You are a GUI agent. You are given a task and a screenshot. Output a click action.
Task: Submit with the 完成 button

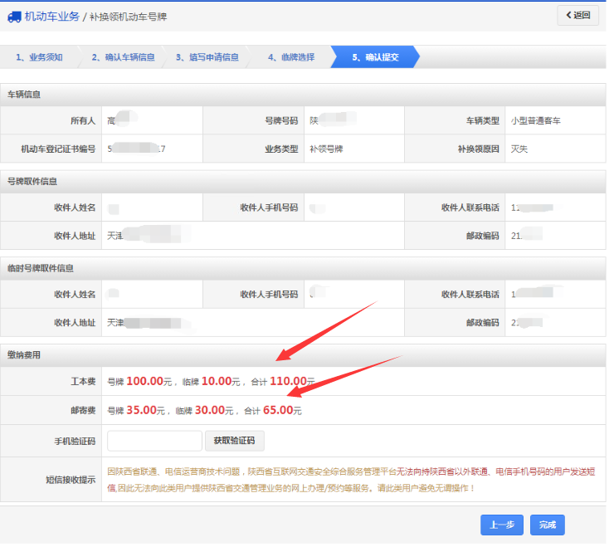pyautogui.click(x=547, y=525)
